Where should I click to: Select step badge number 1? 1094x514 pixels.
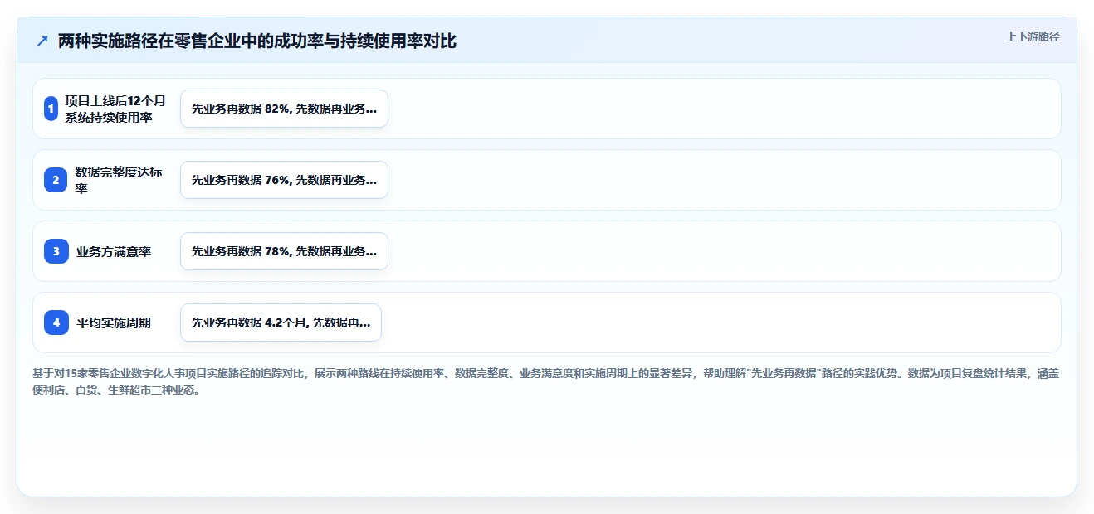pyautogui.click(x=51, y=109)
